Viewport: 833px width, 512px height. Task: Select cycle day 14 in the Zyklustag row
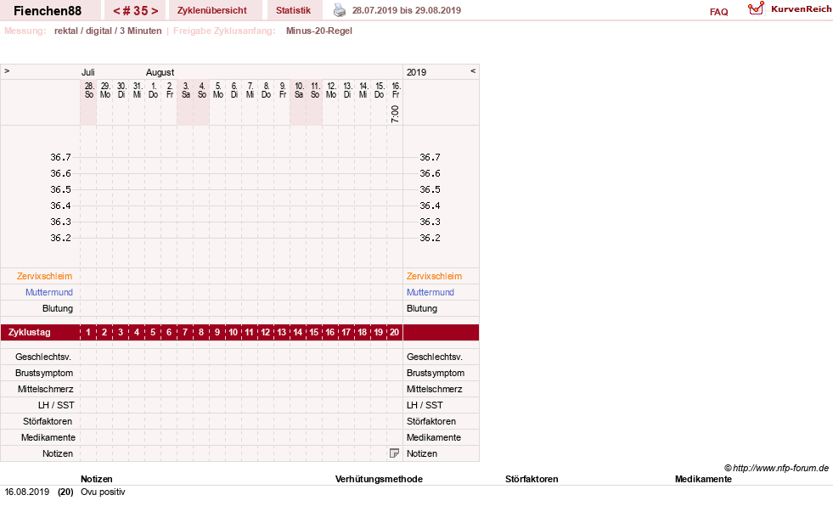[x=297, y=333]
